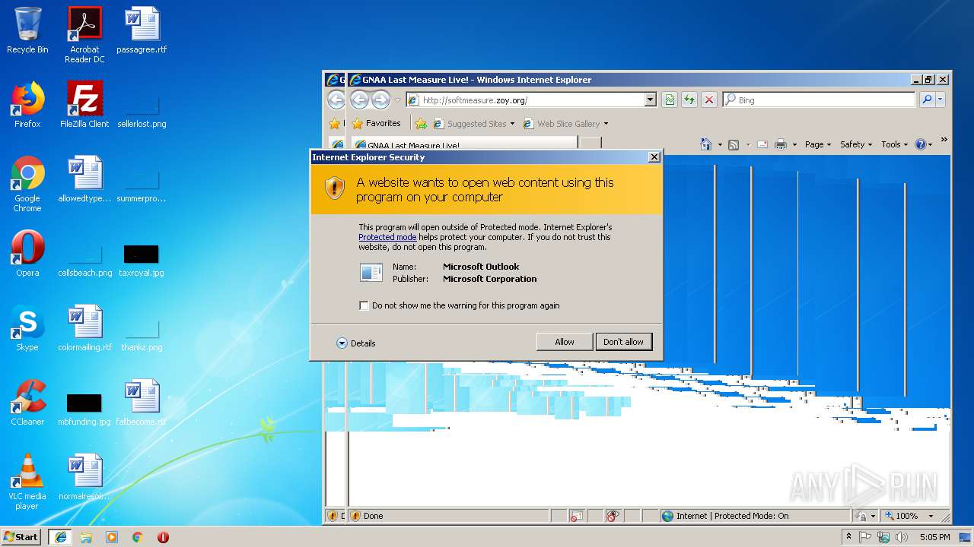
Task: Expand command bar overflow chevron
Action: coord(944,141)
